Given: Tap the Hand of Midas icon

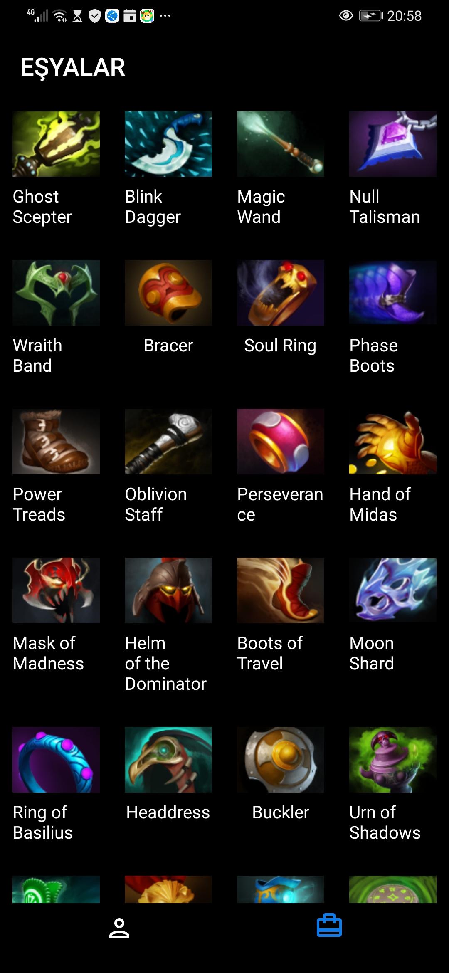Looking at the screenshot, I should (393, 442).
